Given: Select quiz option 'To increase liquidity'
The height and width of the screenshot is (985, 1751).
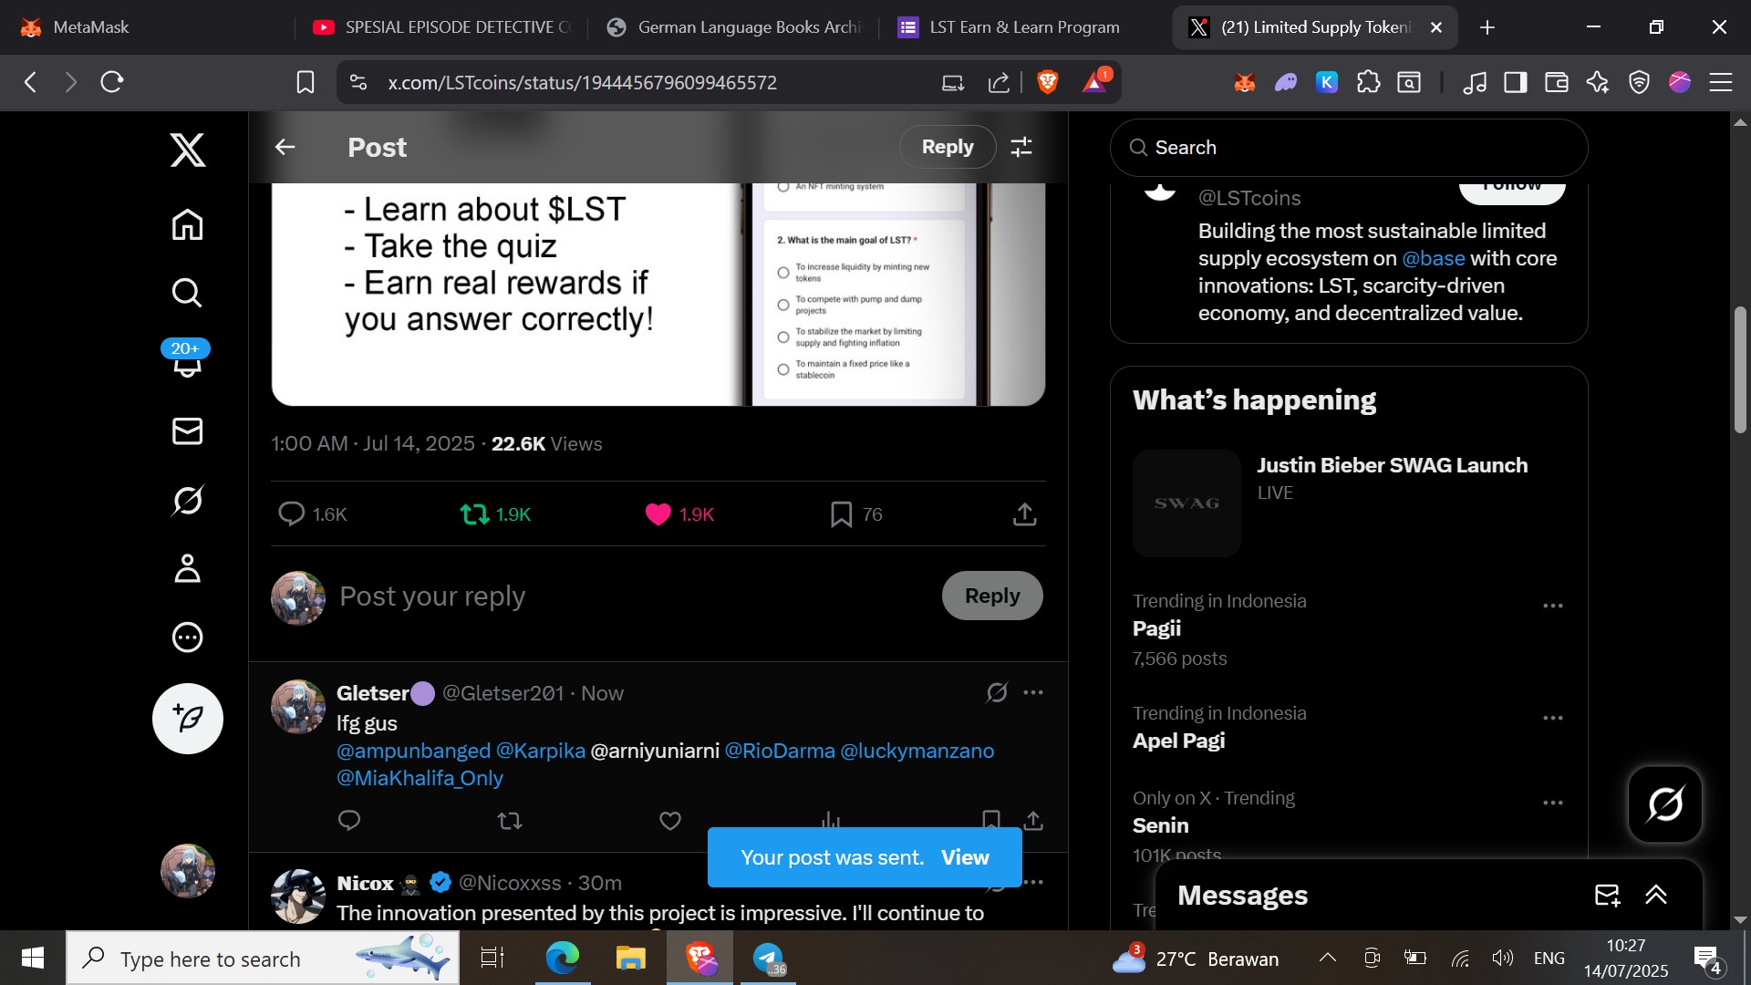Looking at the screenshot, I should pos(782,272).
